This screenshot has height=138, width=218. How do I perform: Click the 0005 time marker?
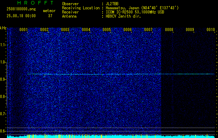tap(107, 30)
